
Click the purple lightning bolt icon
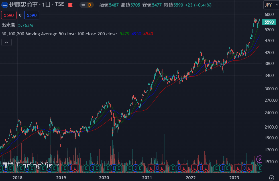pos(259,159)
